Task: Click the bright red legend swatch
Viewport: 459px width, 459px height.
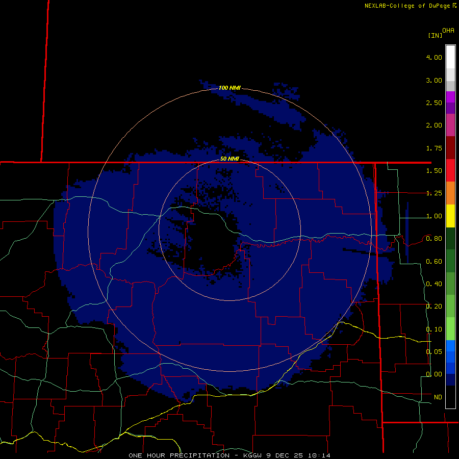Action: coord(450,170)
